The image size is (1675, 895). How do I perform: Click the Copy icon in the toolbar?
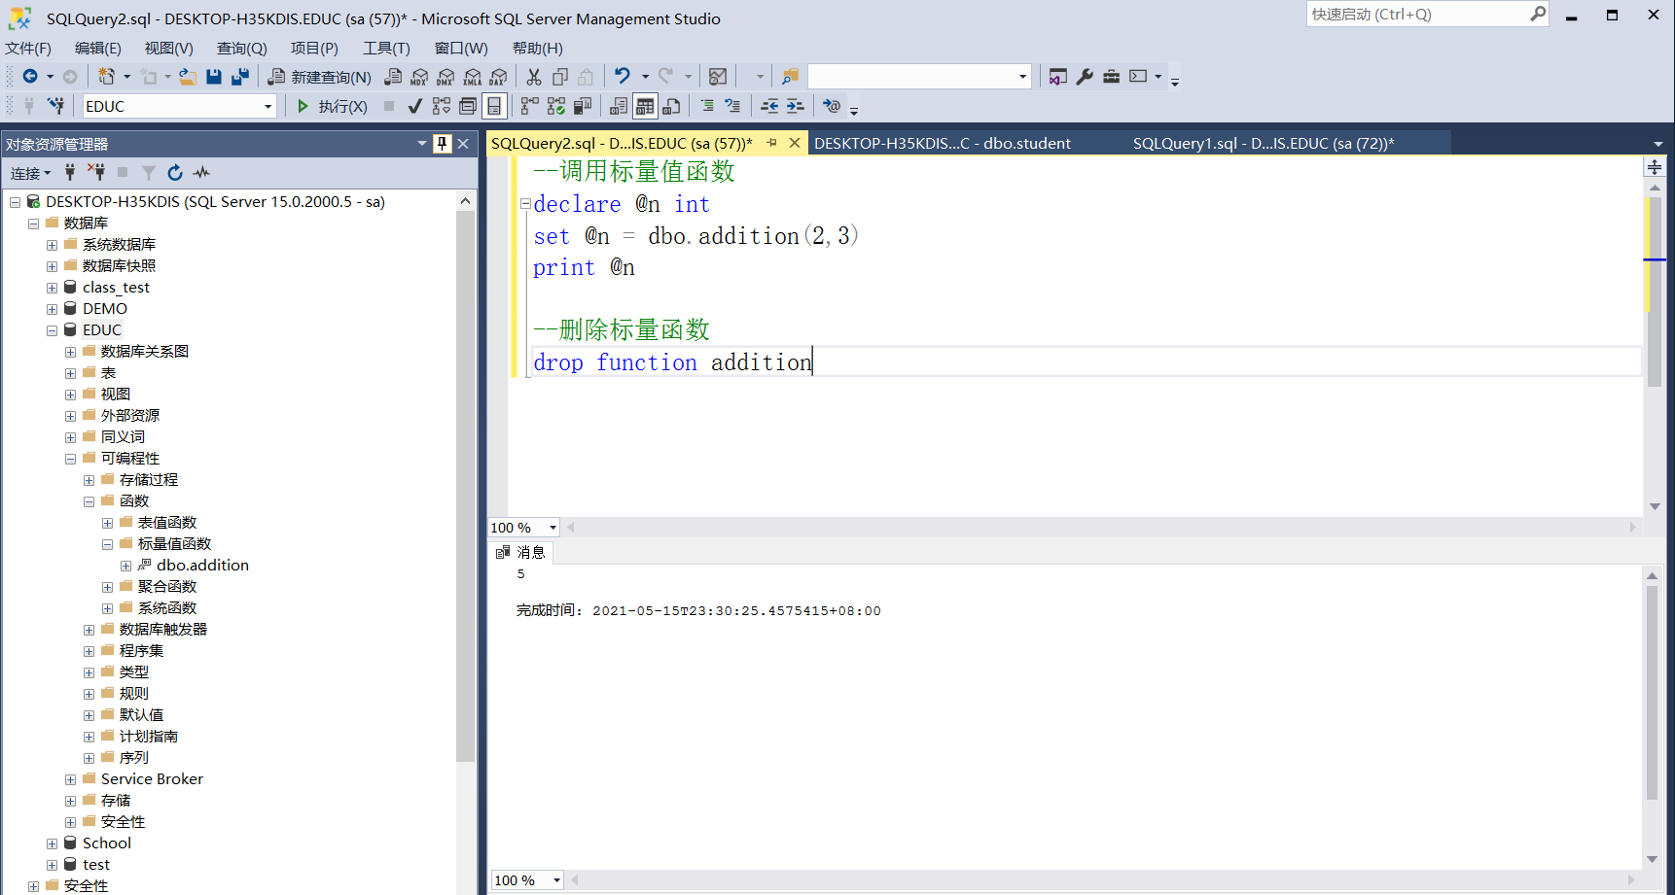pos(560,77)
